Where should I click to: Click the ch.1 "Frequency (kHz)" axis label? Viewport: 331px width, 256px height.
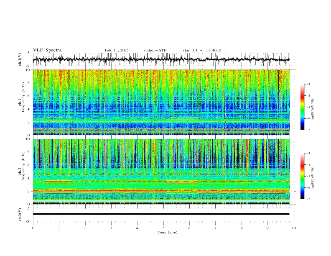coord(23,97)
